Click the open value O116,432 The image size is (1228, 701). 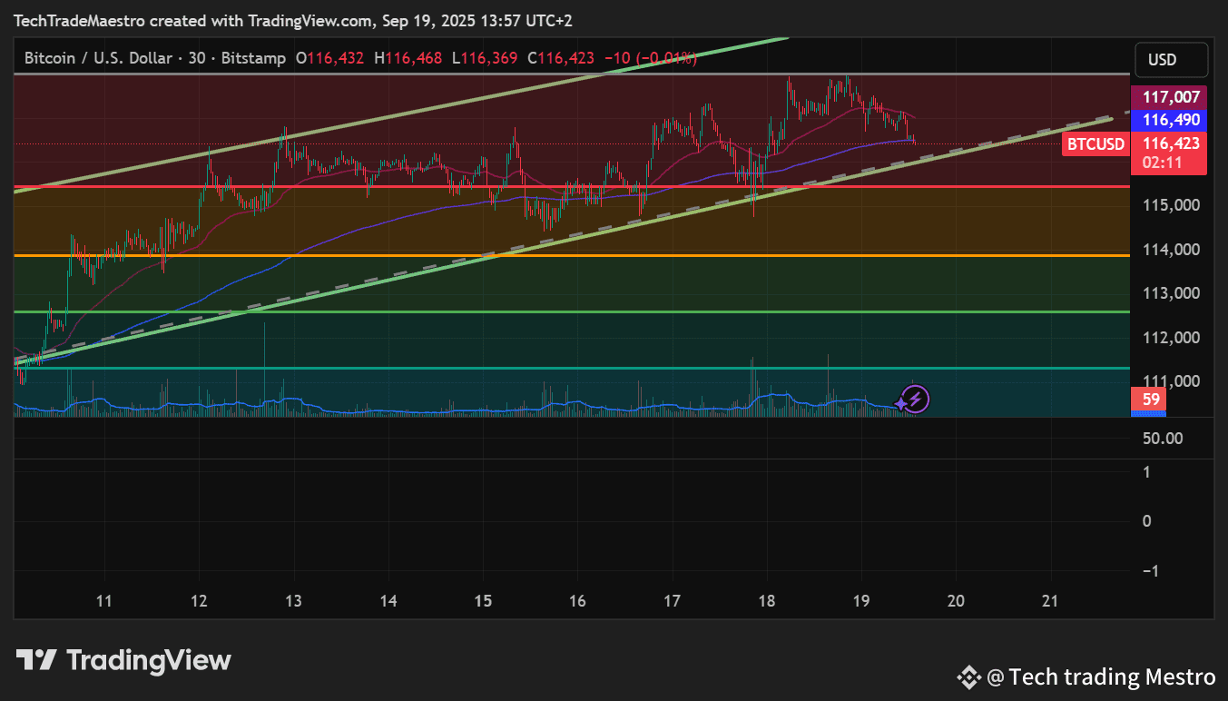329,58
